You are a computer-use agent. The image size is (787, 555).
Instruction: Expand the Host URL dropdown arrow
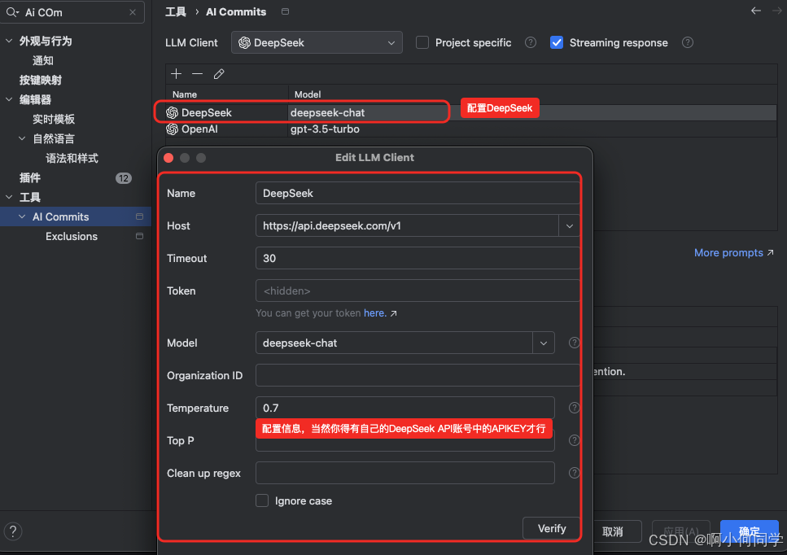point(569,225)
